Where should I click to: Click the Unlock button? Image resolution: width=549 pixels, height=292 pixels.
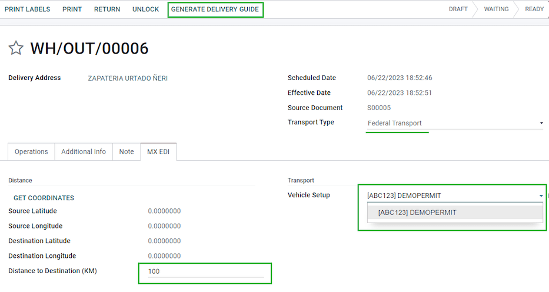(145, 9)
